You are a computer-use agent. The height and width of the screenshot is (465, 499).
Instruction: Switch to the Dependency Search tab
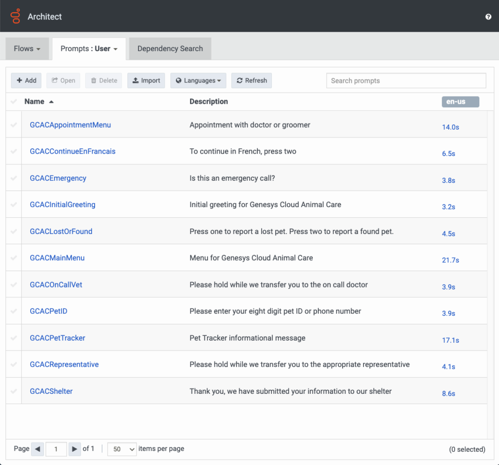(x=170, y=49)
